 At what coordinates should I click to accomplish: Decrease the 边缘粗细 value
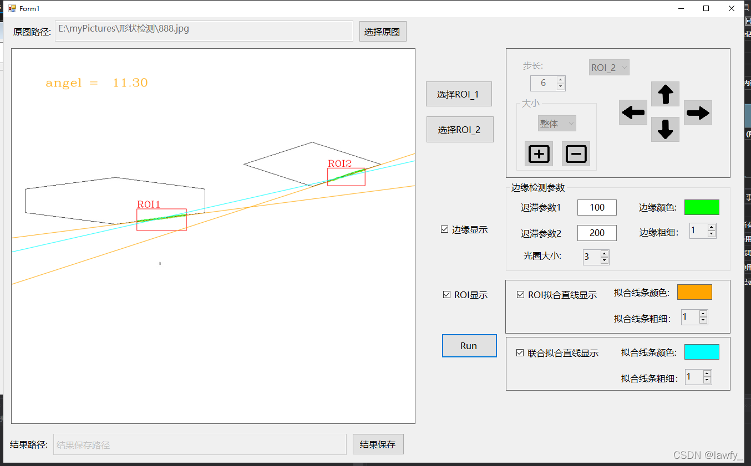(712, 234)
